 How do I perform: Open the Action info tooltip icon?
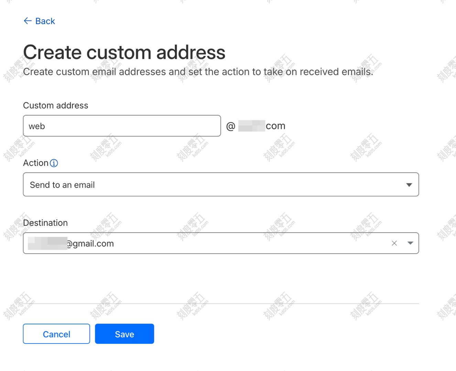pos(54,163)
